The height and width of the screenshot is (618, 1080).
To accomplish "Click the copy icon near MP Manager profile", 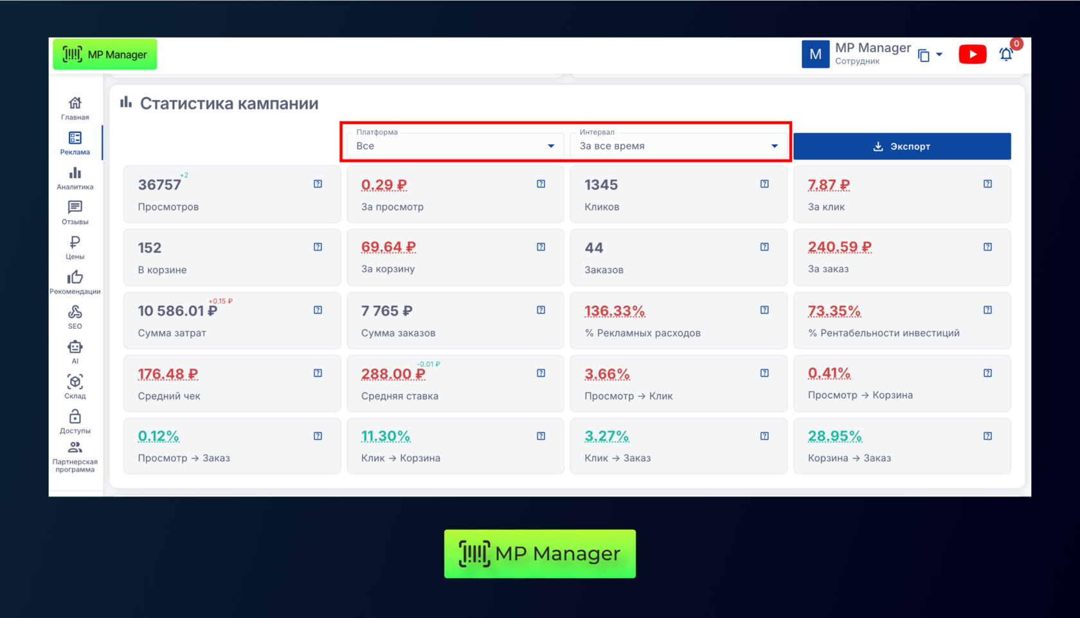I will [924, 56].
